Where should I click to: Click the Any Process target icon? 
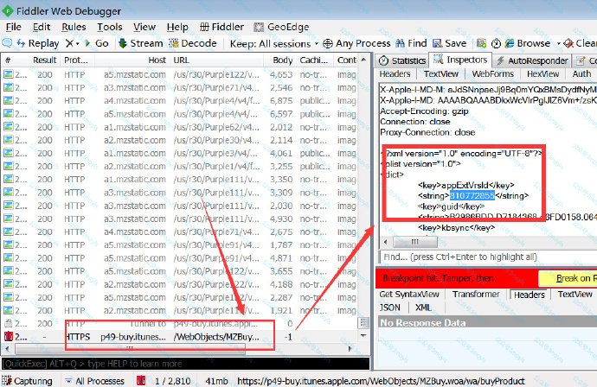pyautogui.click(x=328, y=44)
